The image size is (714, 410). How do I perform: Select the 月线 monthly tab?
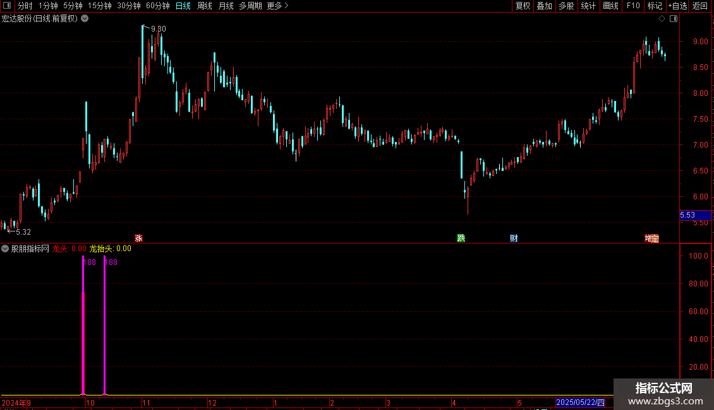tap(226, 6)
